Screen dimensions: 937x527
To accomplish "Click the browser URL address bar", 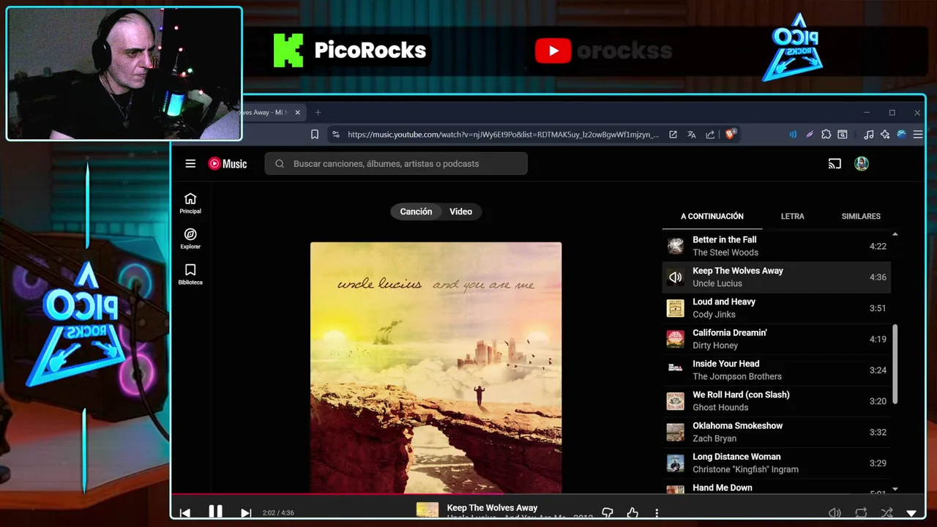I will [x=503, y=135].
